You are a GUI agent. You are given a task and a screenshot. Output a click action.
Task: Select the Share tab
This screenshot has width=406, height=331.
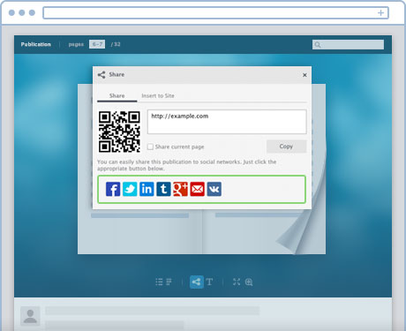117,95
